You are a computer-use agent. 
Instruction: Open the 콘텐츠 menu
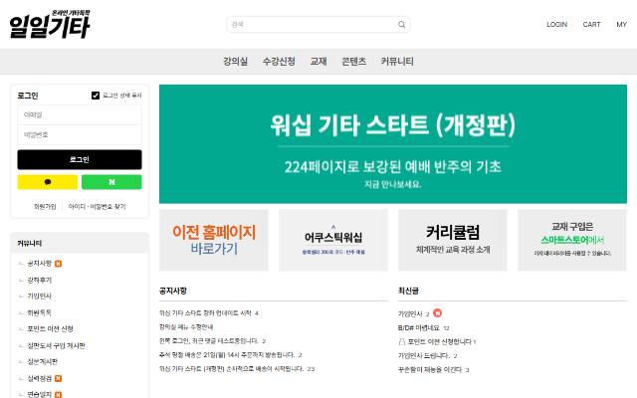tap(354, 62)
